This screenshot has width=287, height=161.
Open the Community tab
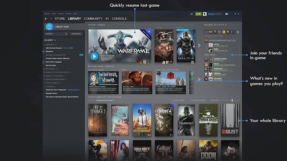pos(93,19)
